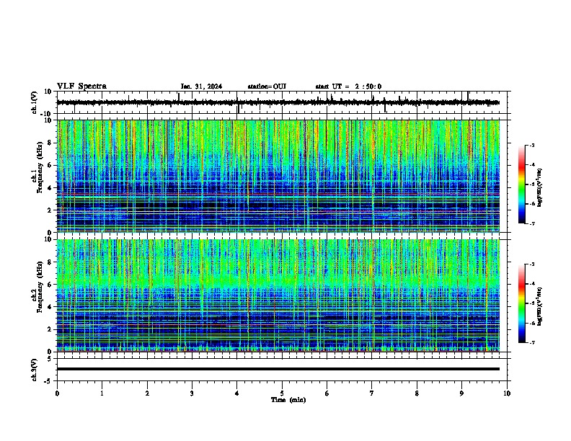Click the -3 label on ch.1 colorbar

pos(531,146)
